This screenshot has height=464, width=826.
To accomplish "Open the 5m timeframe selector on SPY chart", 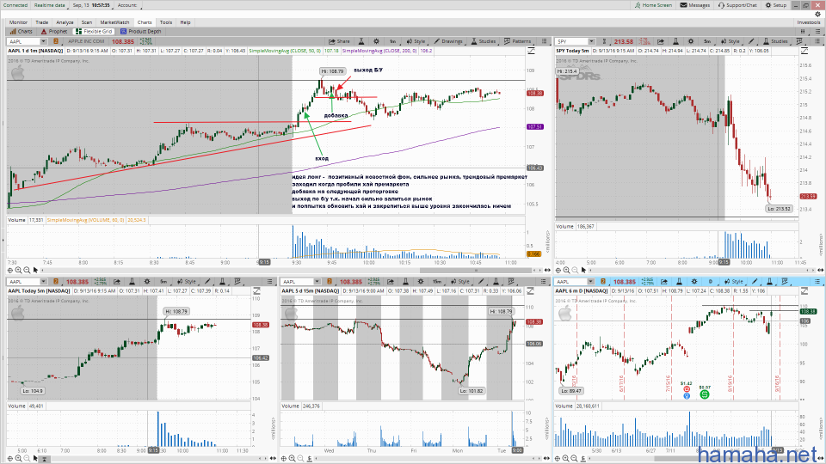I will 707,41.
